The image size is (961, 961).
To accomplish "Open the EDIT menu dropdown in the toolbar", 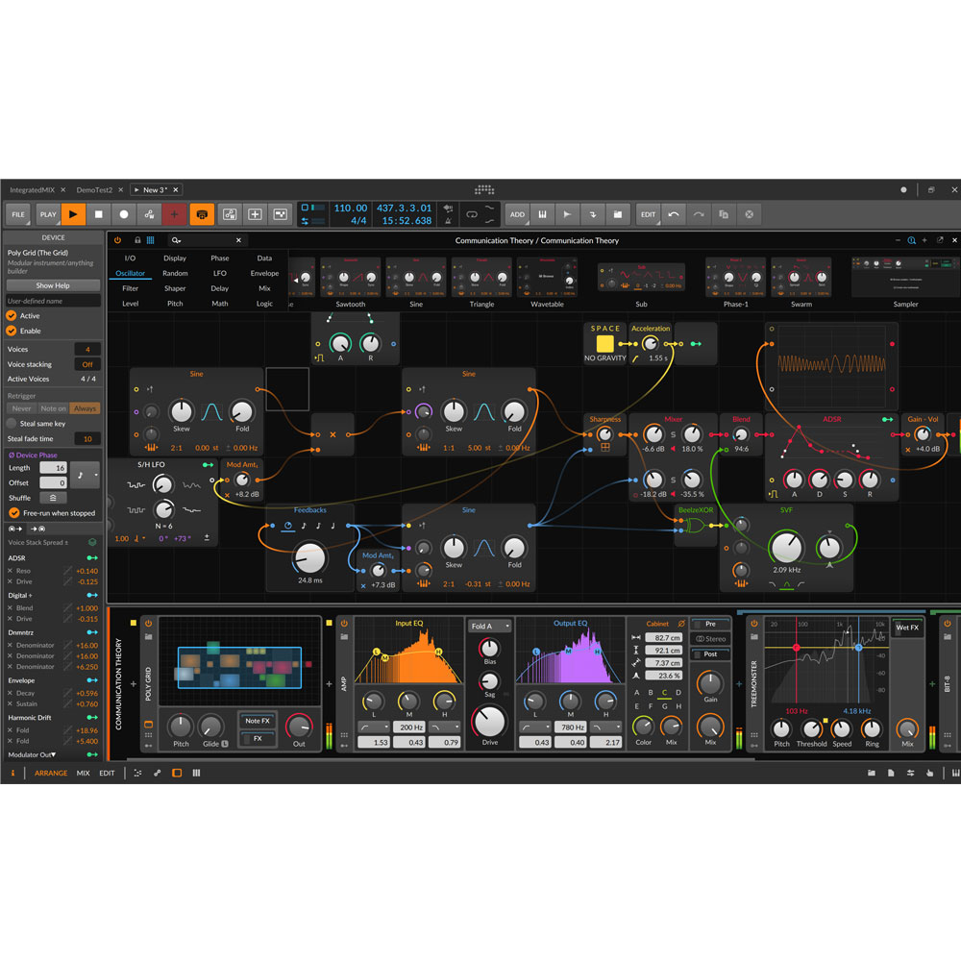I will [x=648, y=214].
